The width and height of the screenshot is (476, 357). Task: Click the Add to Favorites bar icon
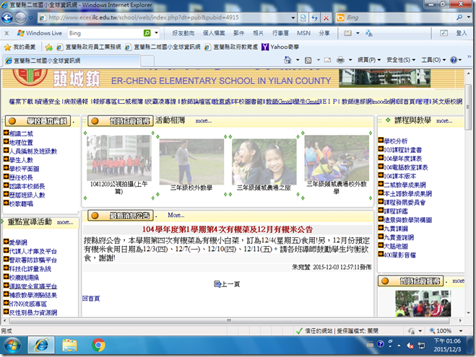pyautogui.click(x=48, y=47)
